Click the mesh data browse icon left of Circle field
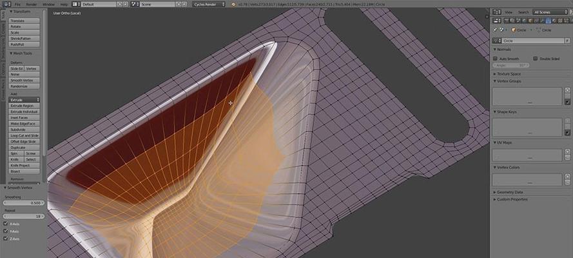 (496, 41)
